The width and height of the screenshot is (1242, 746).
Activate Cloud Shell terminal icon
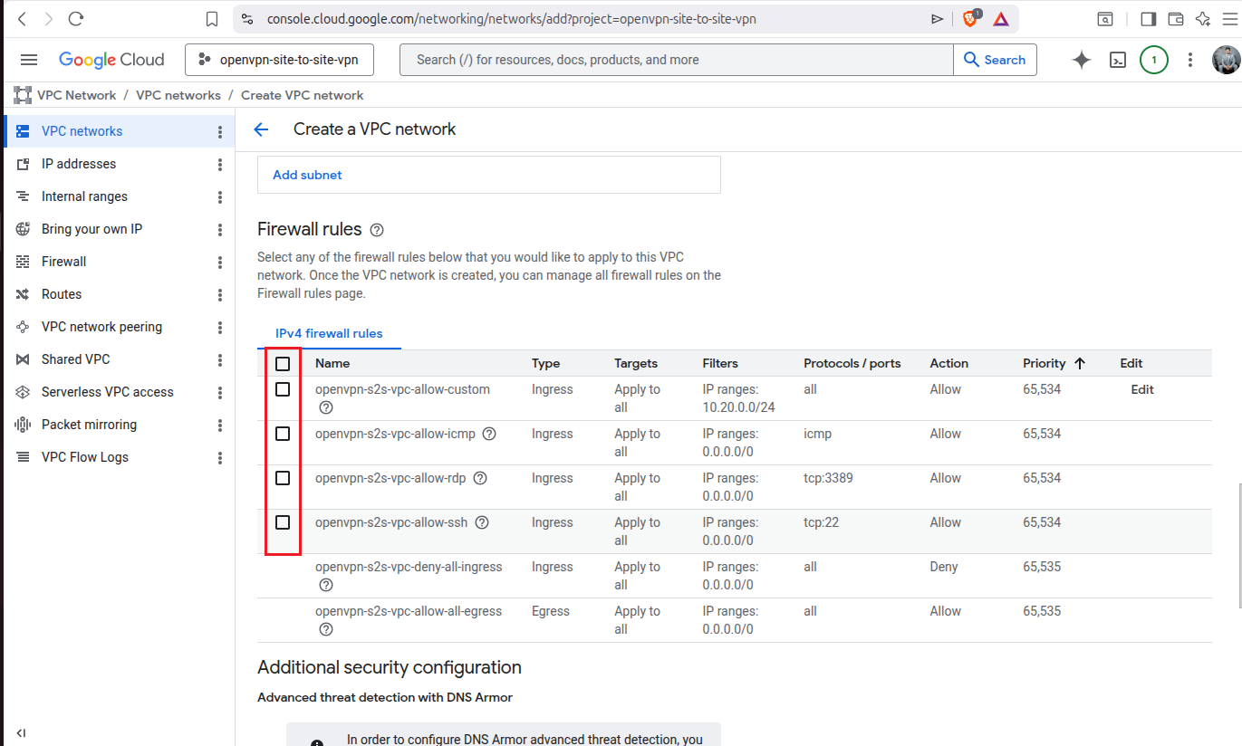1119,61
